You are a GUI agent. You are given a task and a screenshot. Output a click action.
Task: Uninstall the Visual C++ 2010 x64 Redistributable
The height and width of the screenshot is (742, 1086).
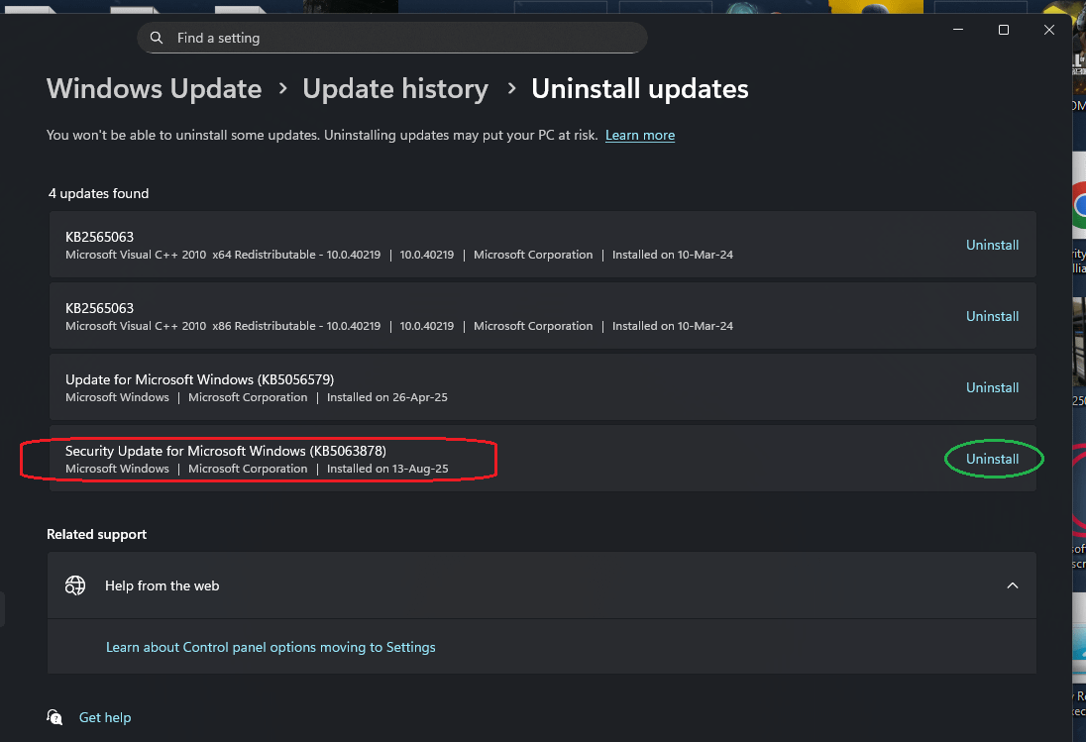point(992,245)
